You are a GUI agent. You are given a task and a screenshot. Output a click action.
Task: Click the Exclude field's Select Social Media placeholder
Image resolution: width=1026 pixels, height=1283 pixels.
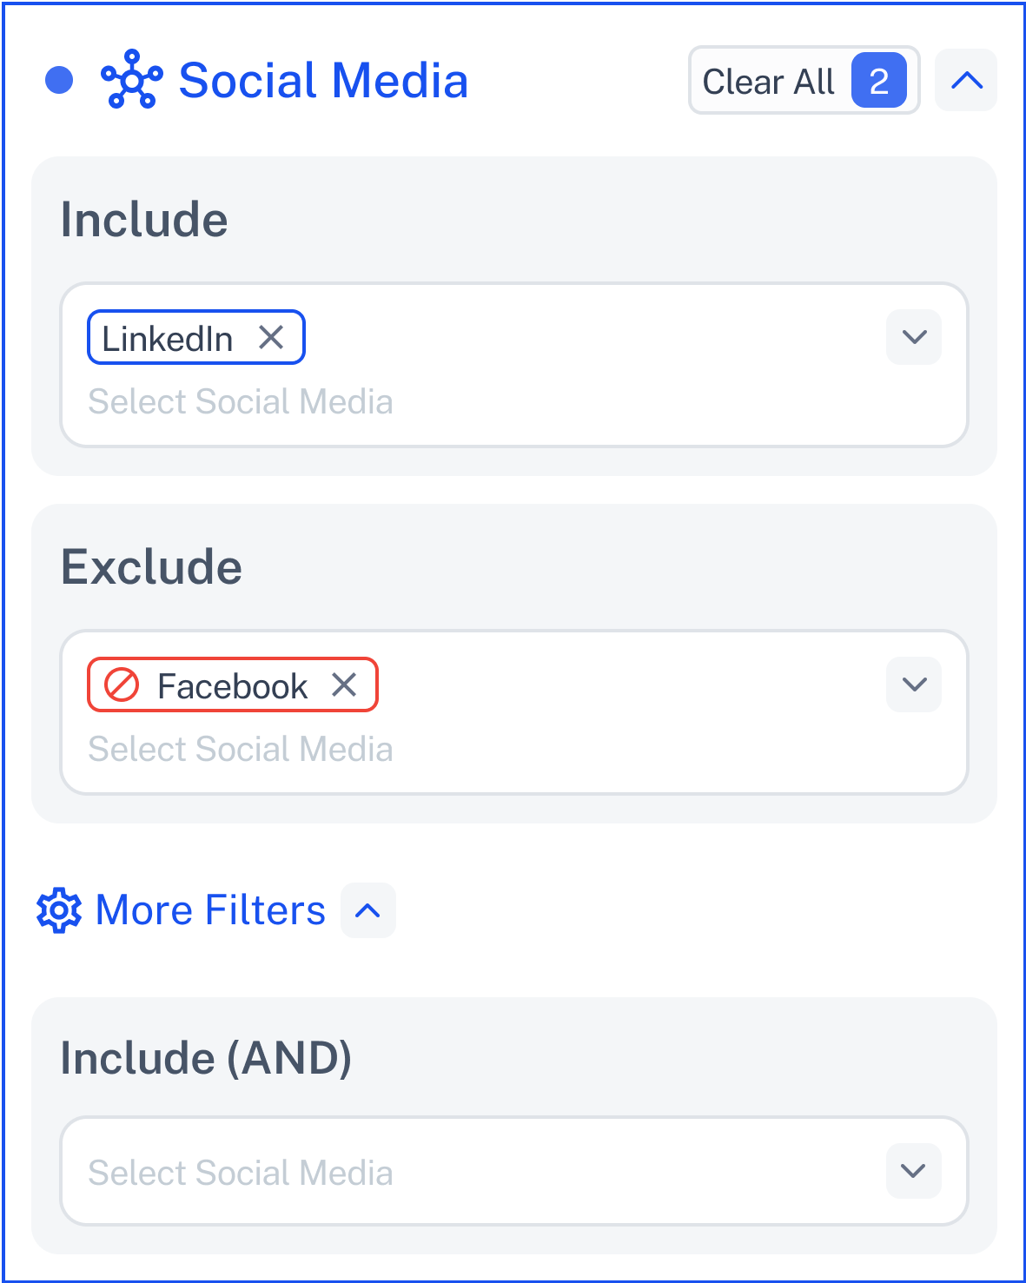(241, 749)
